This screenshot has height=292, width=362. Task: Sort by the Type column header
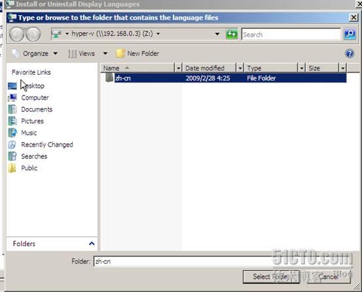271,68
